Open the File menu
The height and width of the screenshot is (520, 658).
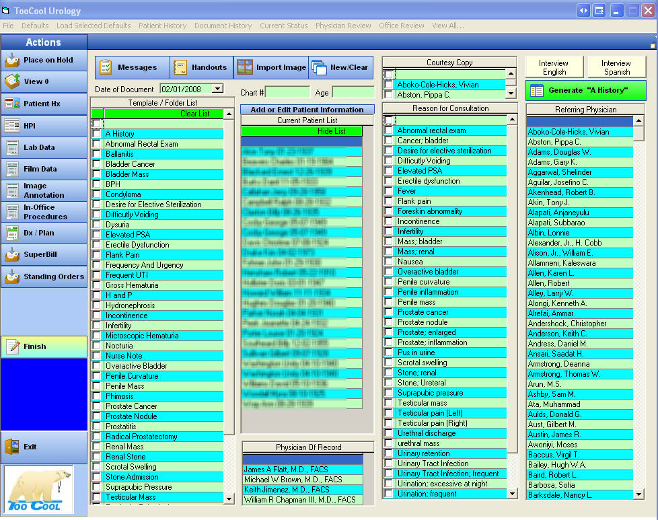(x=8, y=26)
